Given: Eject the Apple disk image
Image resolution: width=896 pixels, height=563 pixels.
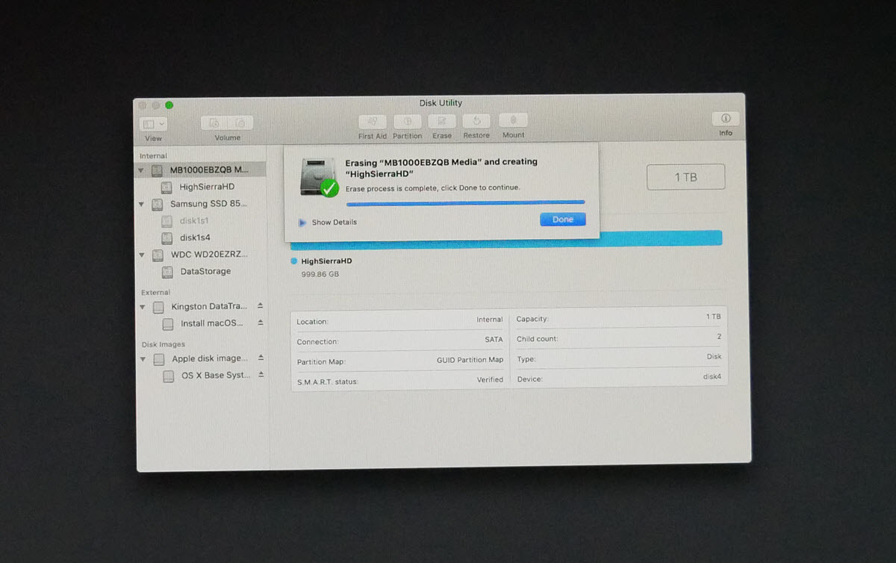Looking at the screenshot, I should (261, 358).
